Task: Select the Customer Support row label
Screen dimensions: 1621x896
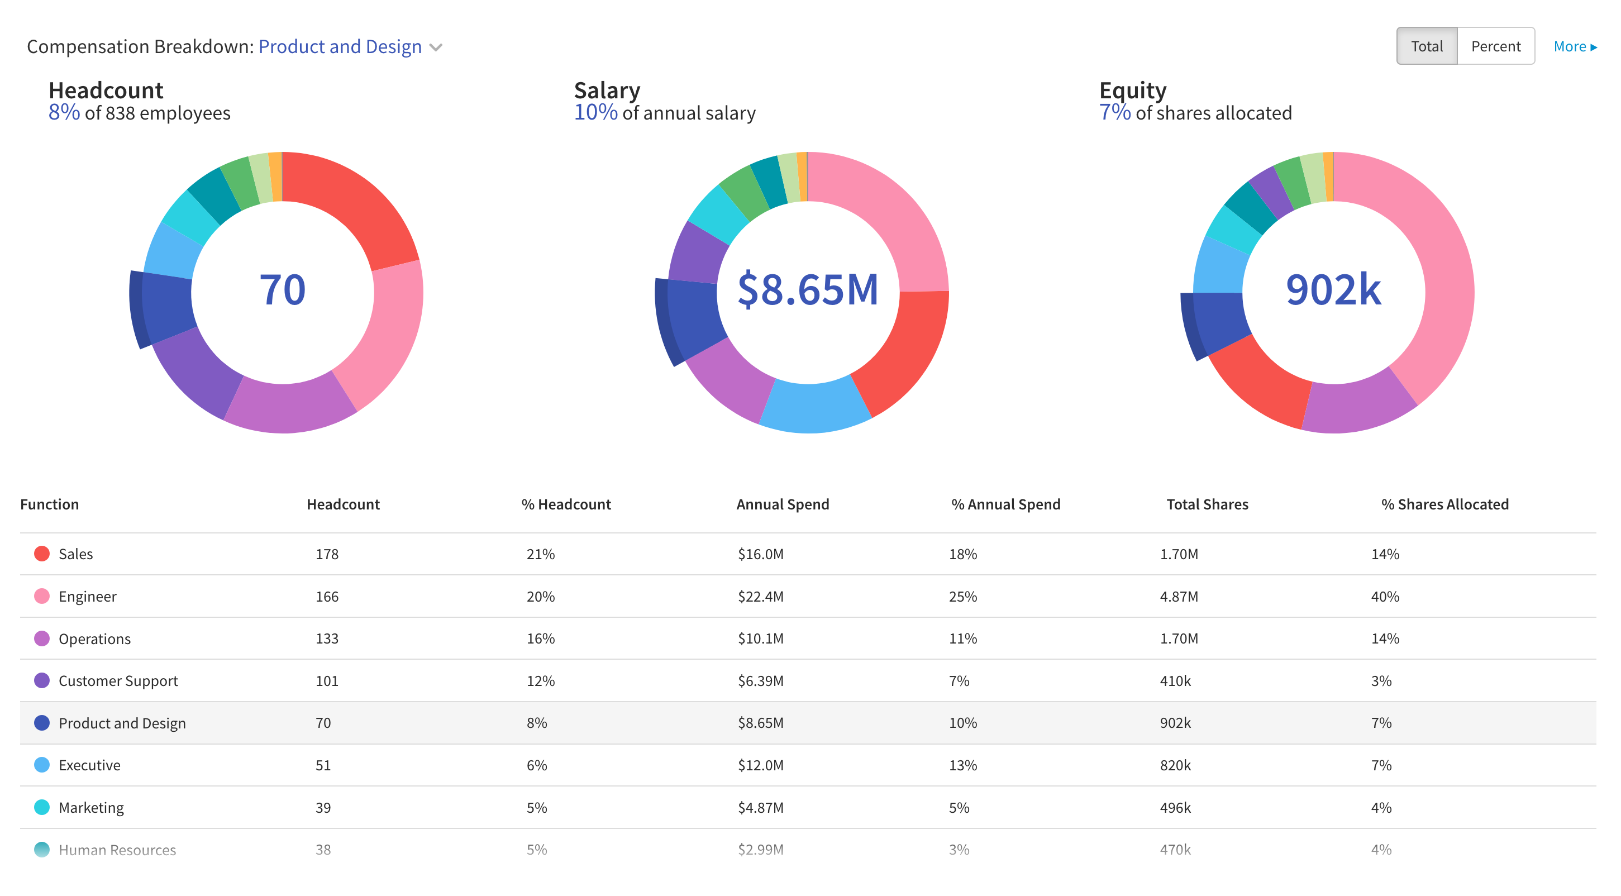Action: [118, 681]
